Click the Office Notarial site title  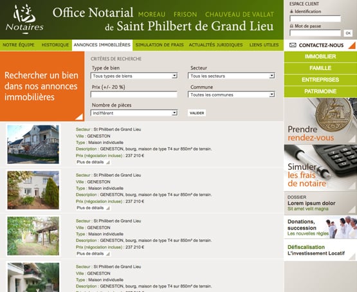pos(163,19)
